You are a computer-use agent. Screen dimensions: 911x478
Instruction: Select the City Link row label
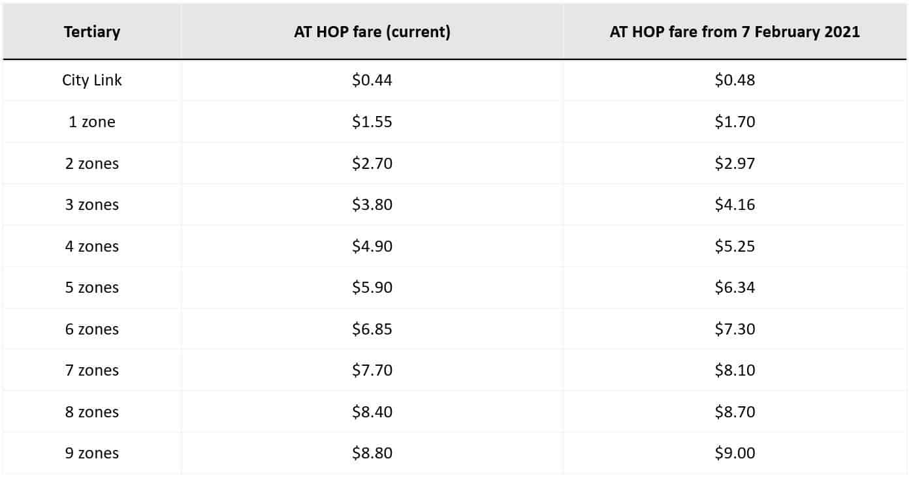pyautogui.click(x=92, y=80)
